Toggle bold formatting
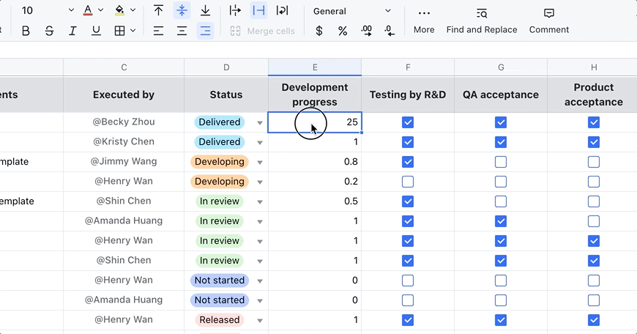 [x=26, y=31]
